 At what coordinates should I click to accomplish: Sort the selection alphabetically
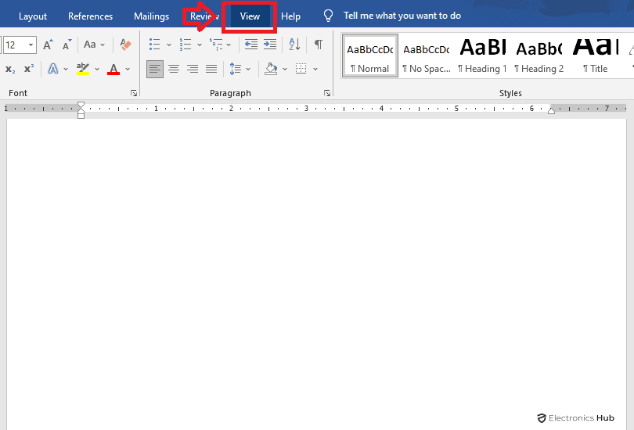[x=294, y=45]
